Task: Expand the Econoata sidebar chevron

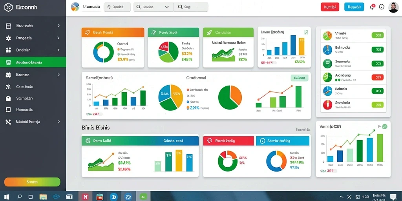Action: coord(58,26)
